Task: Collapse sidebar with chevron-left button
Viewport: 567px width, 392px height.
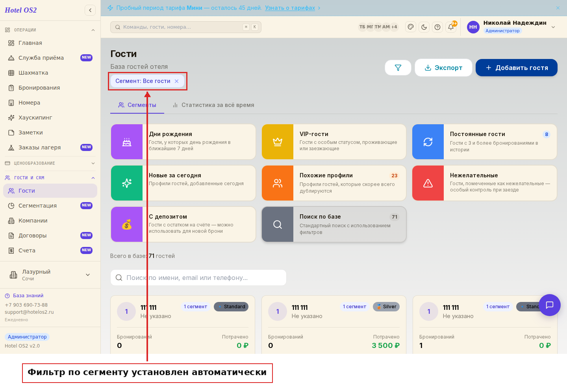Action: [x=90, y=10]
